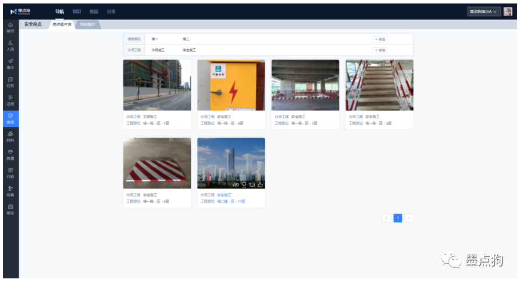
Task: Click the download icon on skyline photo
Action: [x=244, y=184]
